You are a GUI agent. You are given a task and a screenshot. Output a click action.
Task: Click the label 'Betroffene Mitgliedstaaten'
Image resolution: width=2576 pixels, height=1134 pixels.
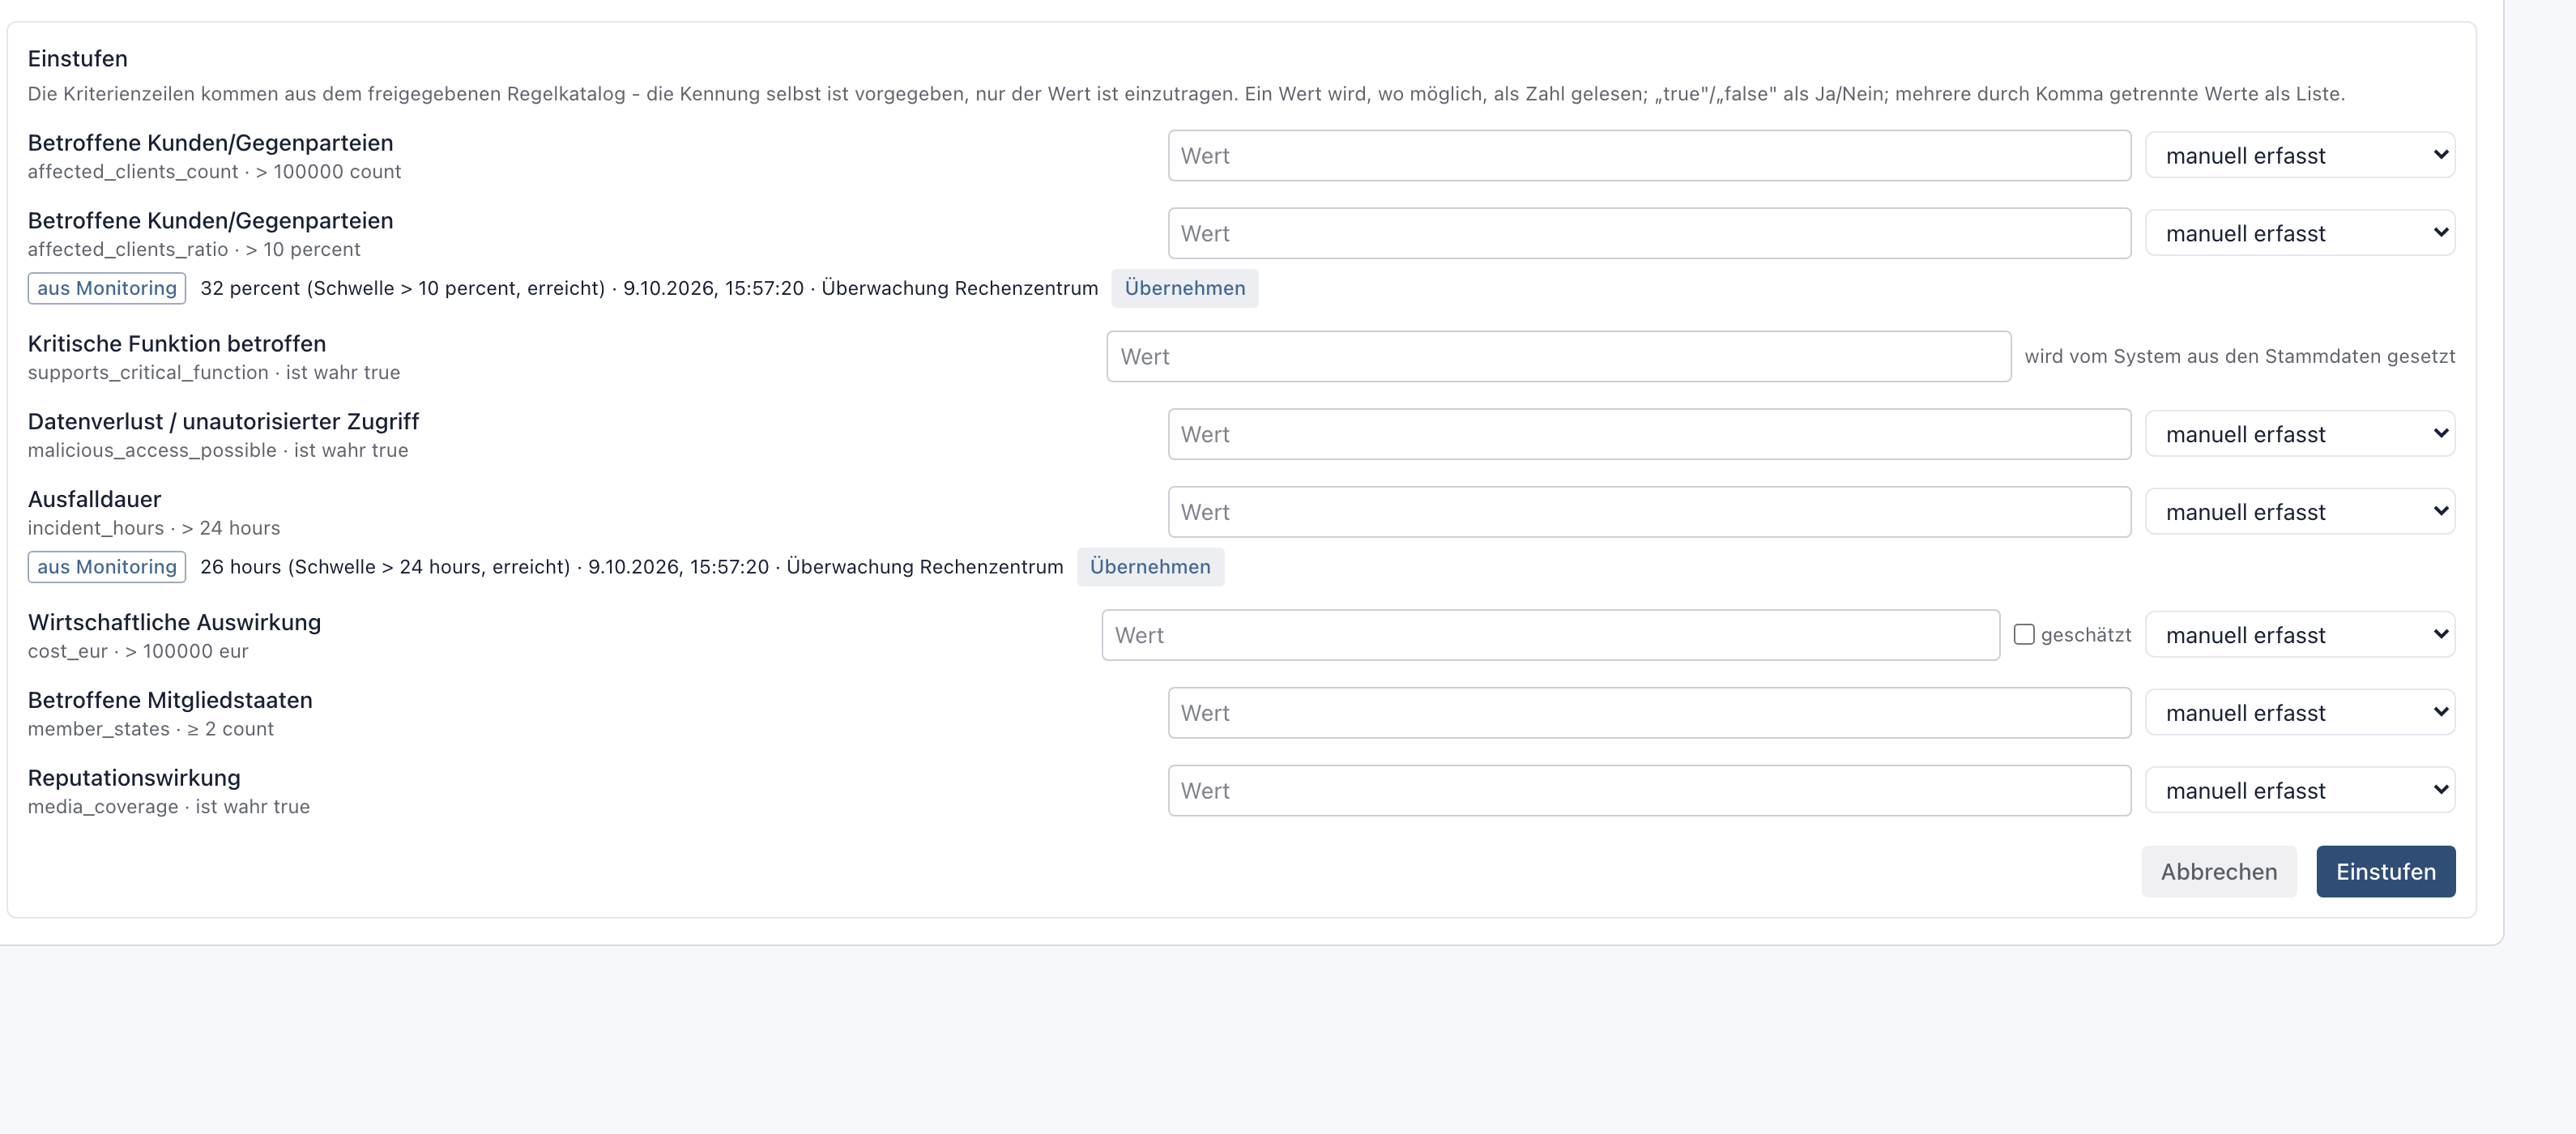click(x=170, y=700)
